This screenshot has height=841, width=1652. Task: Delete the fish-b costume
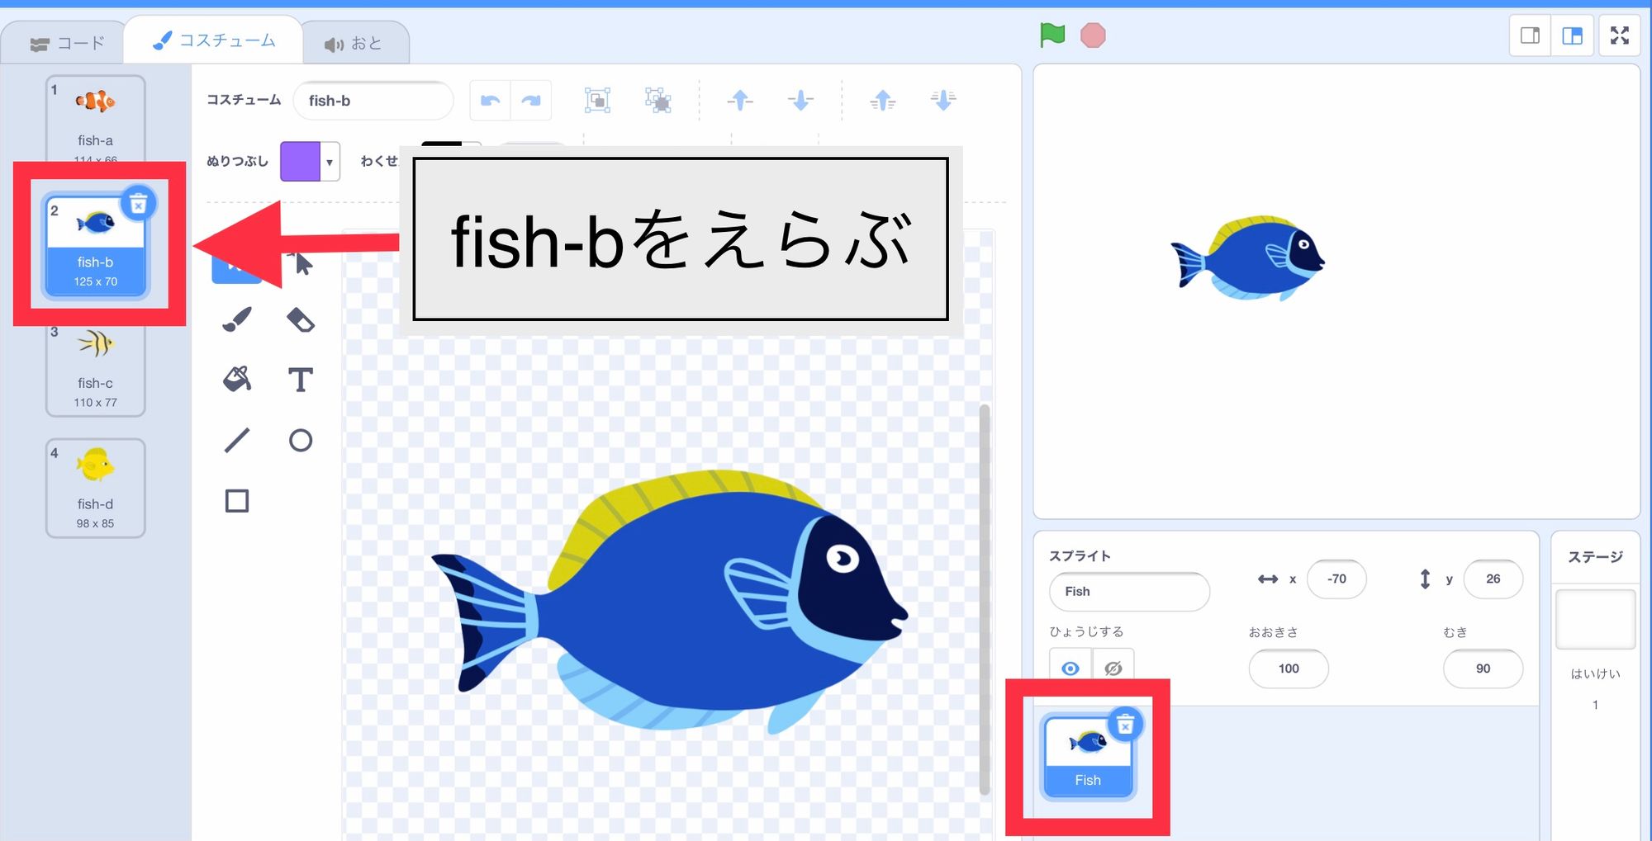(x=139, y=203)
